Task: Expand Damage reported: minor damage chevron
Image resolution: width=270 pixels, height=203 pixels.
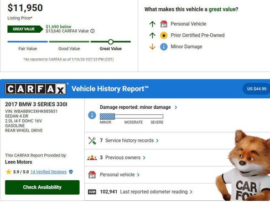Action: click(176, 107)
